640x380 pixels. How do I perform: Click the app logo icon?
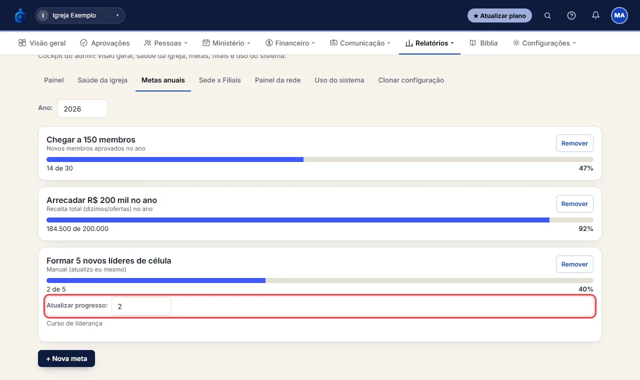click(x=20, y=15)
